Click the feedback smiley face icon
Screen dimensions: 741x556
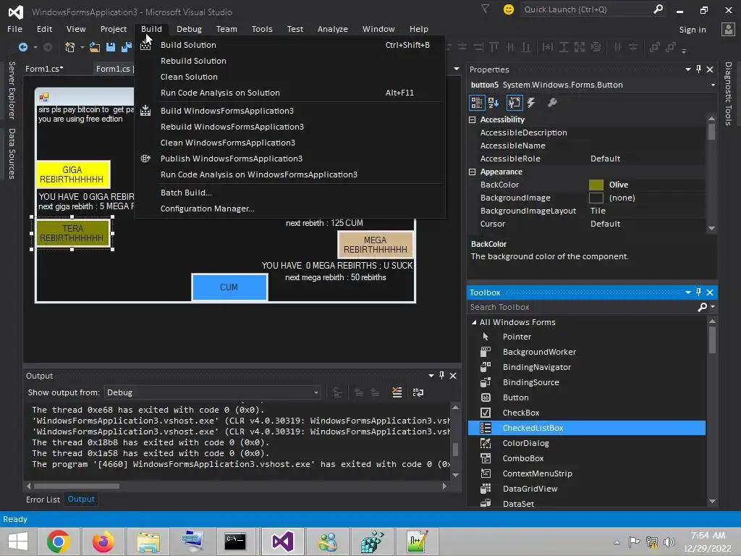509,9
